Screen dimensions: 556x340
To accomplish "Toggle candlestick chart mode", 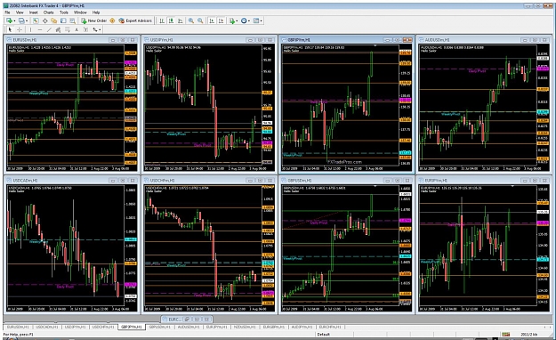I will 171,20.
